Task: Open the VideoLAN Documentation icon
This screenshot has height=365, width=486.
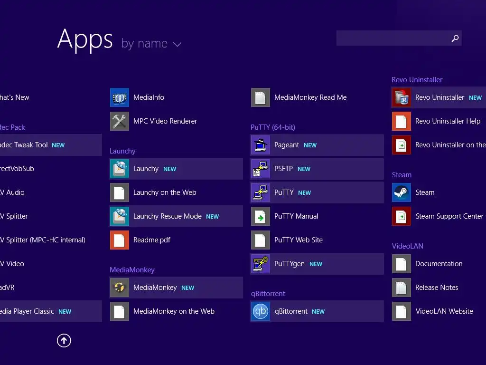Action: point(402,264)
